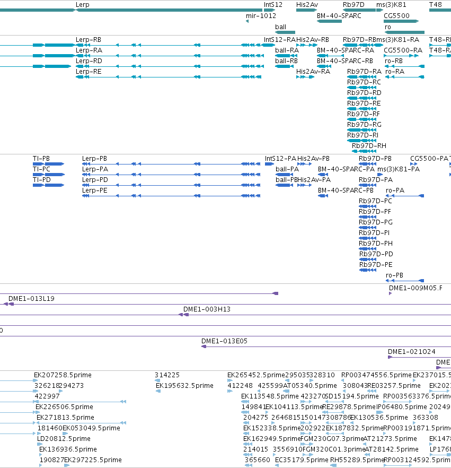Select the Rb97D-RG transcript label

pyautogui.click(x=364, y=125)
